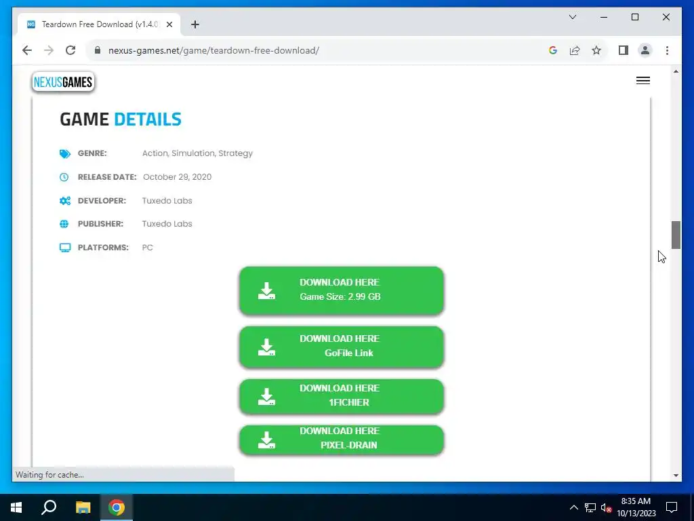Click the GAME DETAILS heading
Viewport: 694px width, 521px height.
[121, 119]
